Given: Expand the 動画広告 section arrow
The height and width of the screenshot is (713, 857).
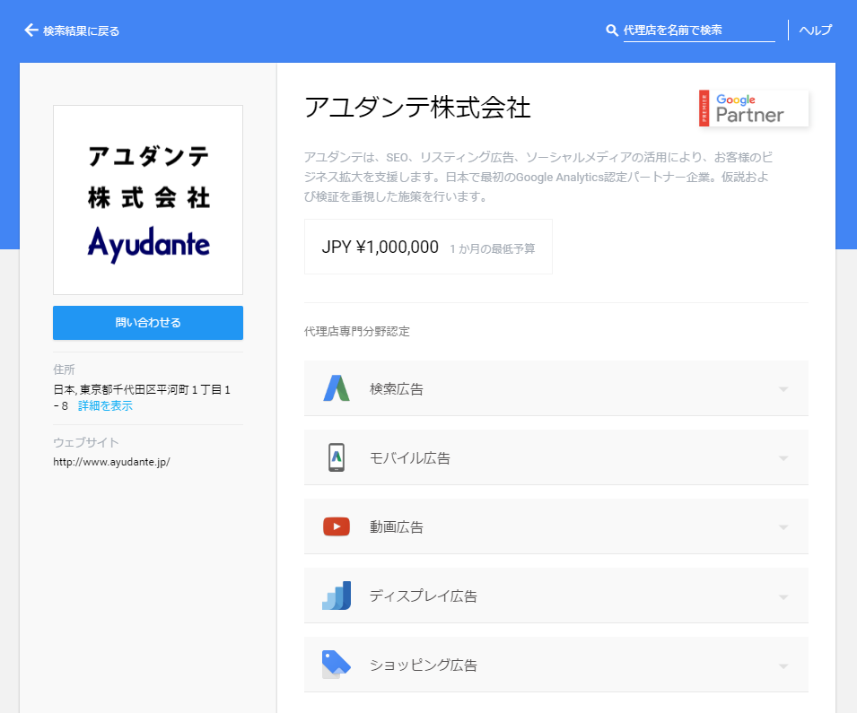Looking at the screenshot, I should [783, 527].
